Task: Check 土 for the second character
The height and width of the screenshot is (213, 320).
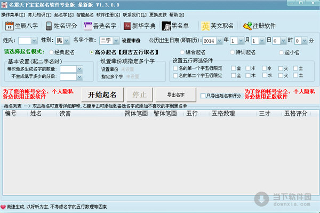Action: click(295, 75)
